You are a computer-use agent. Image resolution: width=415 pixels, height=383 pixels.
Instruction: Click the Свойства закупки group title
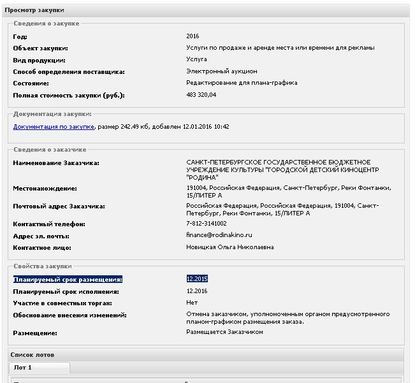click(43, 266)
